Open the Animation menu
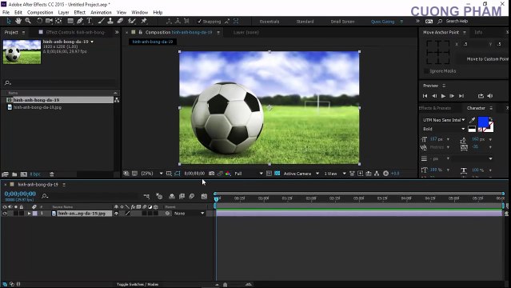The height and width of the screenshot is (288, 511). 101,12
